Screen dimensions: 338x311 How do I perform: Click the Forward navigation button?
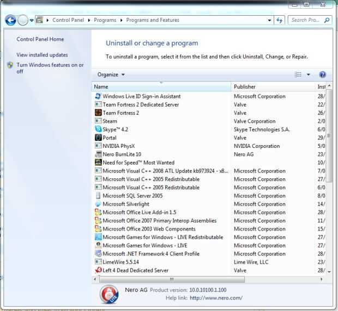[23, 21]
